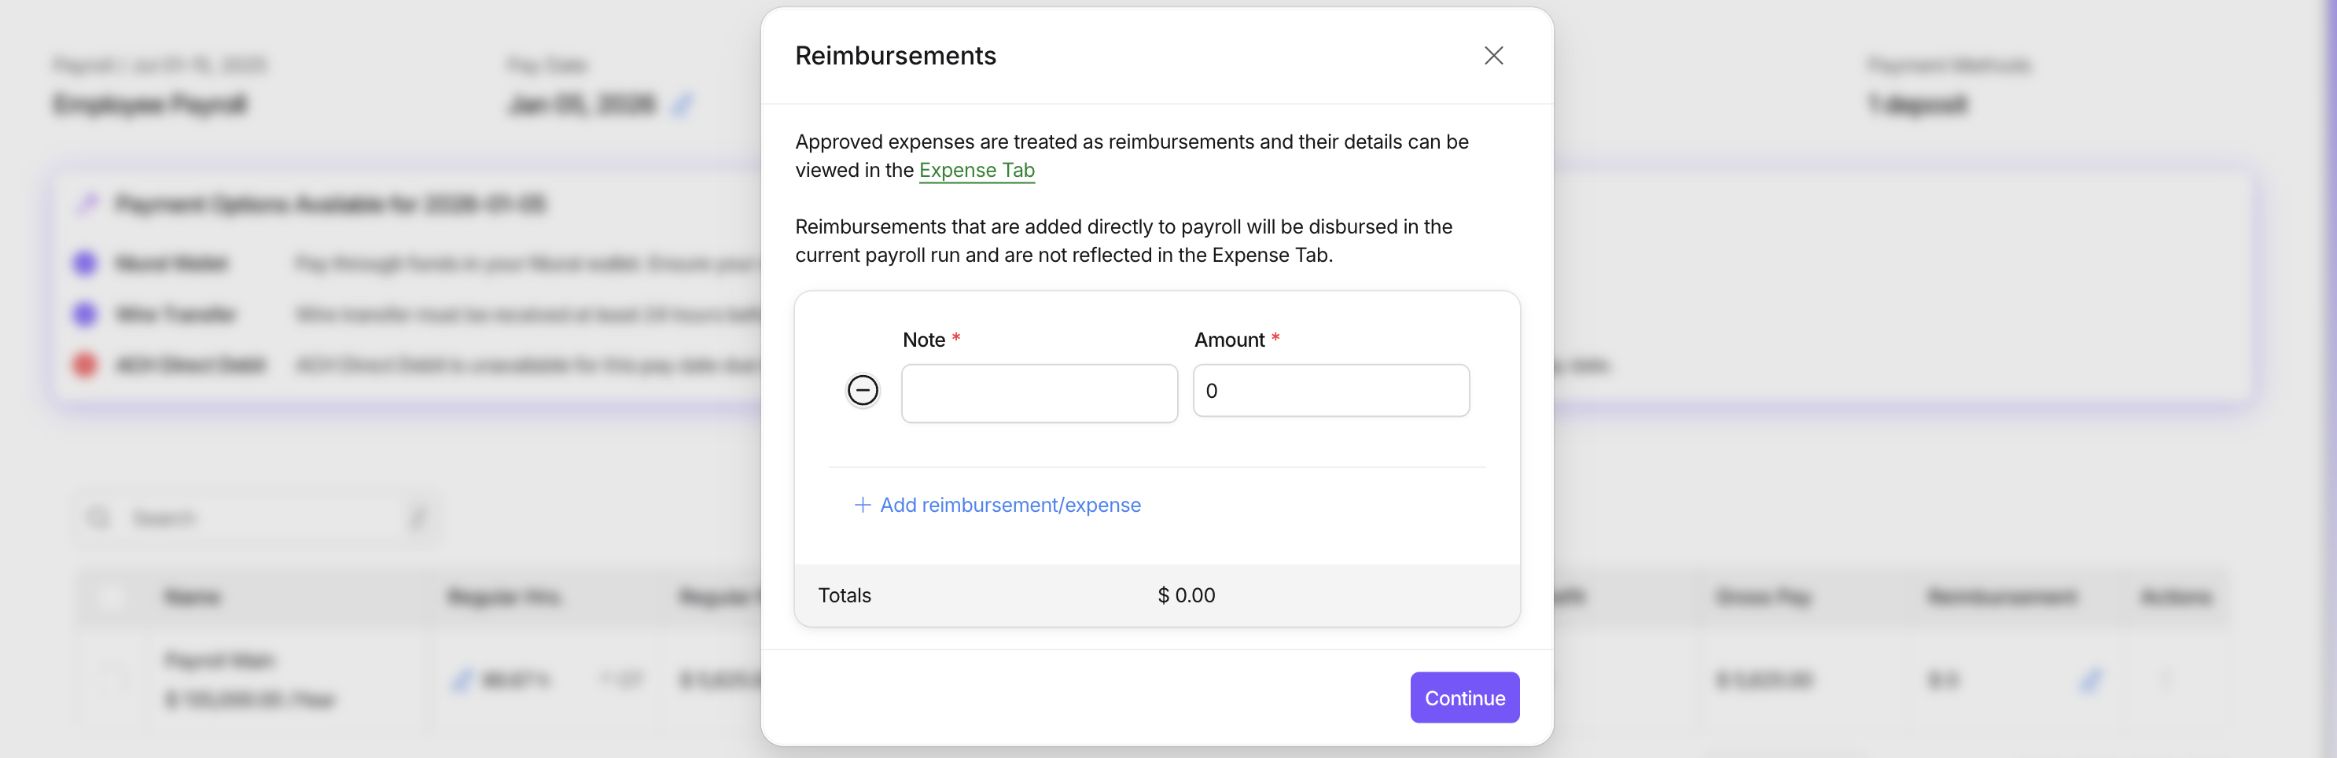Screen dimensions: 2337x758
Task: Click Add reimbursement/expense link
Action: 1010,505
